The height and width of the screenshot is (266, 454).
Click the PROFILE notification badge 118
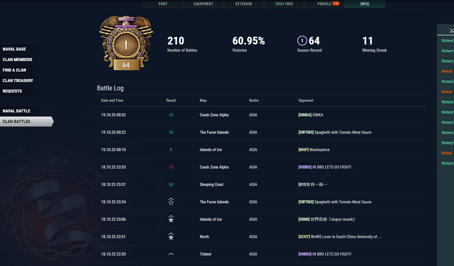[336, 3]
